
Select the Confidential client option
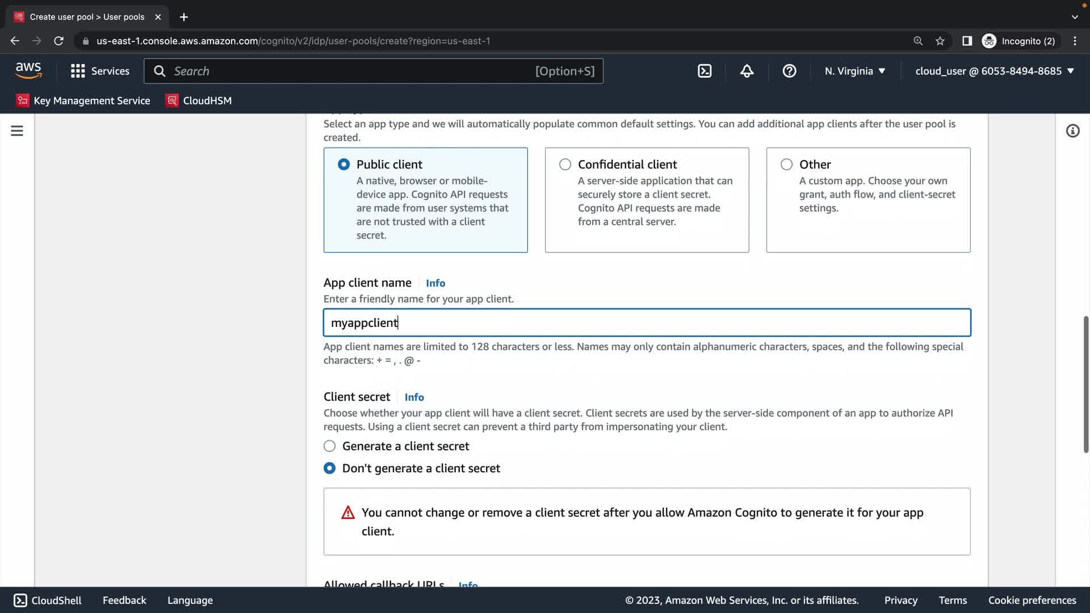coord(565,165)
